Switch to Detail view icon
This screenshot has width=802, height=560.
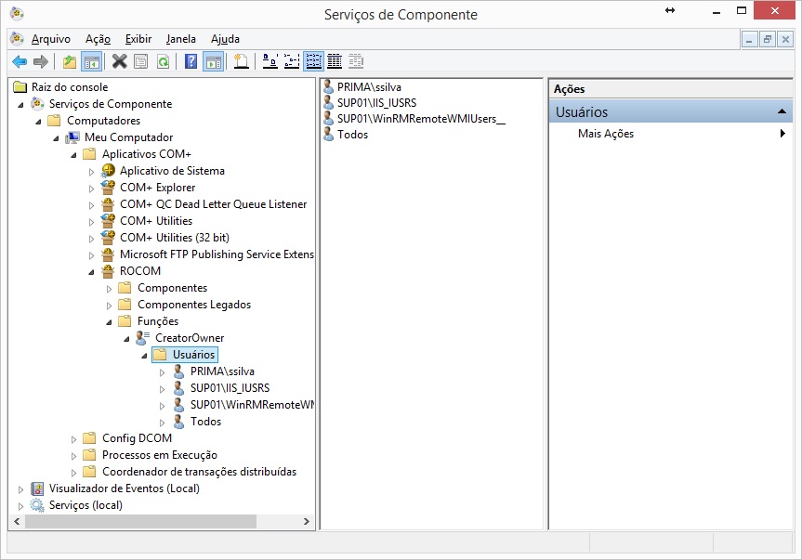coord(335,61)
